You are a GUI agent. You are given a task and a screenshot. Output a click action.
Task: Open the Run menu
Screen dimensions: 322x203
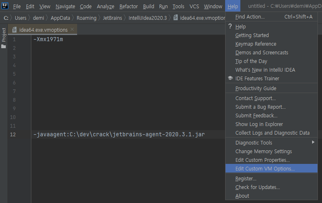[x=163, y=7]
